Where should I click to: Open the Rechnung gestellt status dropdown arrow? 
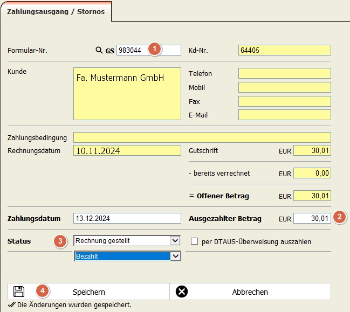(175, 241)
